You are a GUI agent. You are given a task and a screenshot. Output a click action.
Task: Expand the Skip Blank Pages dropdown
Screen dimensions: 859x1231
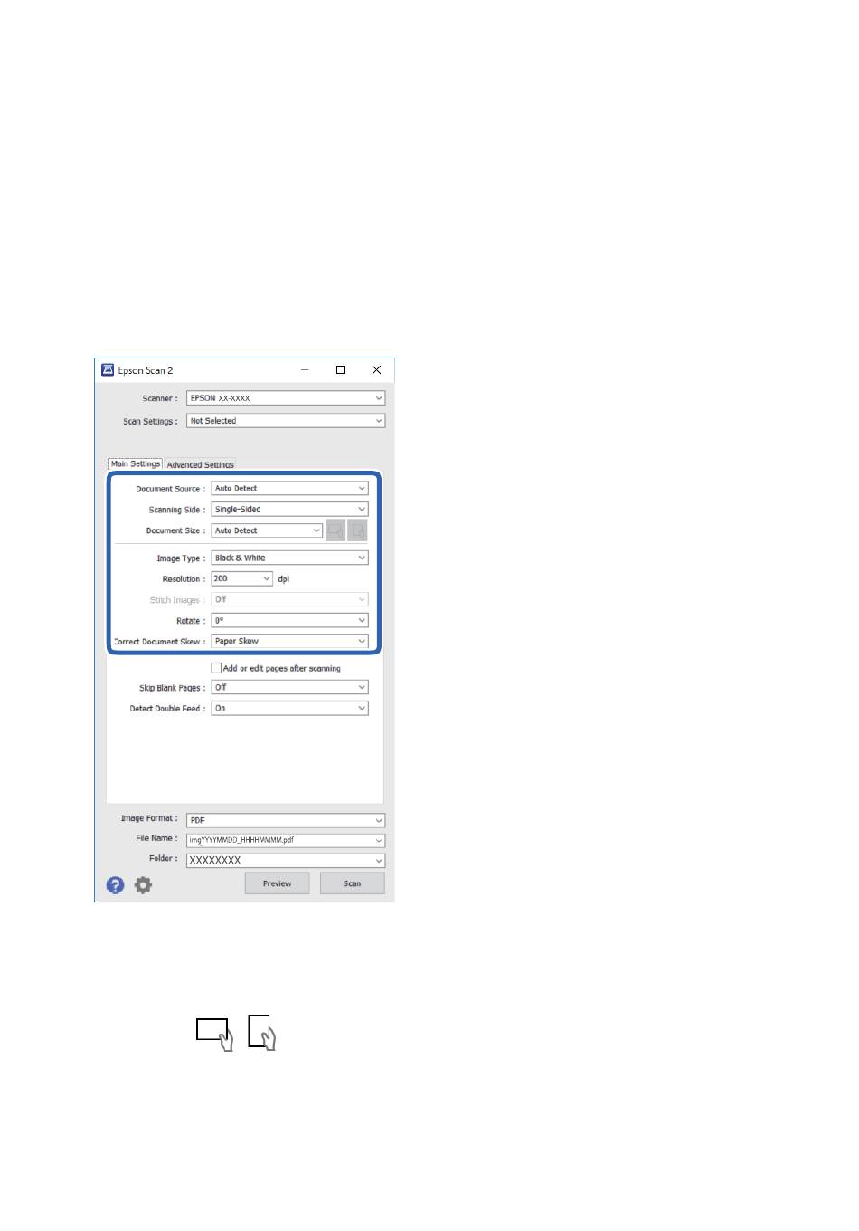point(289,688)
